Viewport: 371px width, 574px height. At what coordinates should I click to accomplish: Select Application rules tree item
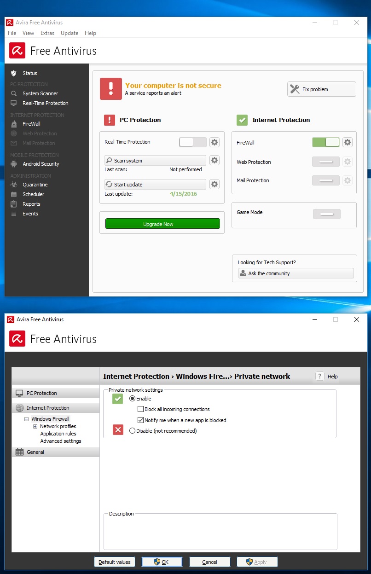click(58, 434)
